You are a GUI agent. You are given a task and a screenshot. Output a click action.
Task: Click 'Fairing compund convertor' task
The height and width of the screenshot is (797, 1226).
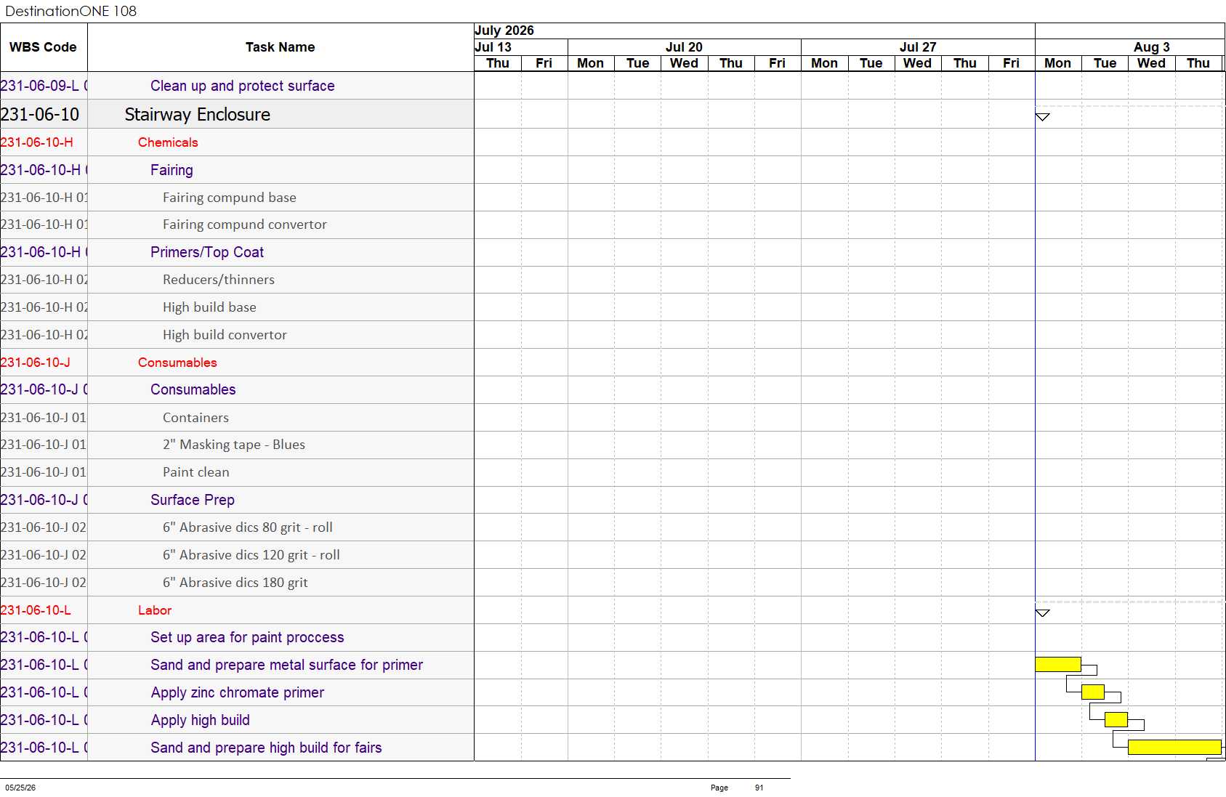[x=245, y=224]
